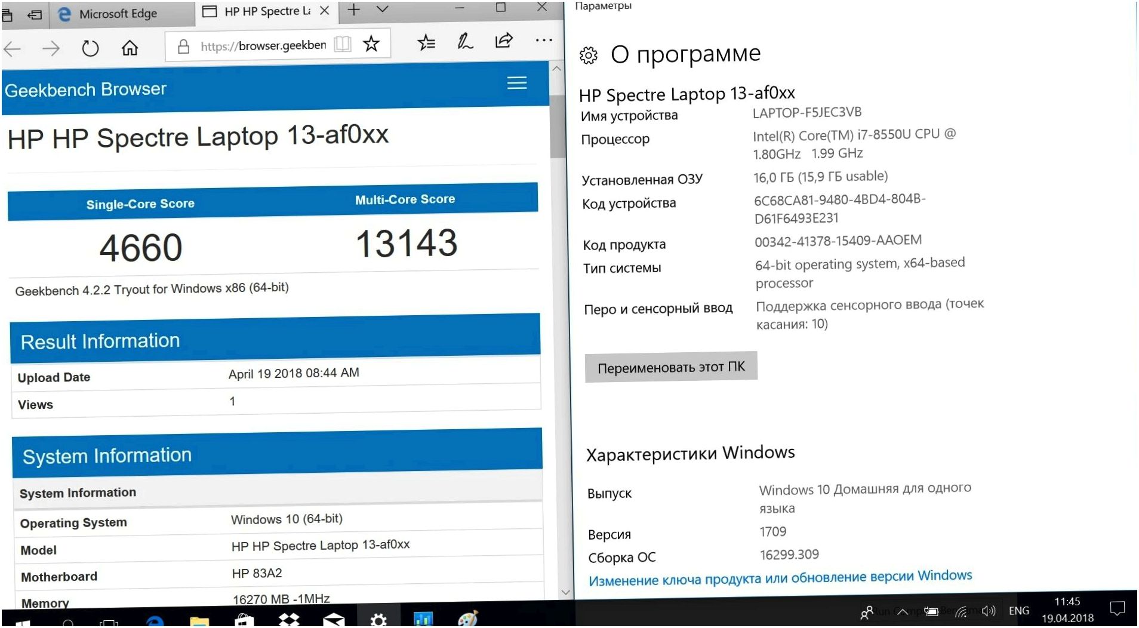Show tab previews chevron
The height and width of the screenshot is (628, 1139).
point(383,9)
